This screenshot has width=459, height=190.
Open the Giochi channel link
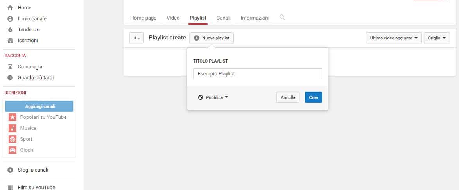coord(27,150)
